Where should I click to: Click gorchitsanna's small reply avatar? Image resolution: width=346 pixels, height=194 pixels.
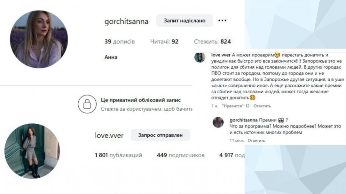[218, 122]
